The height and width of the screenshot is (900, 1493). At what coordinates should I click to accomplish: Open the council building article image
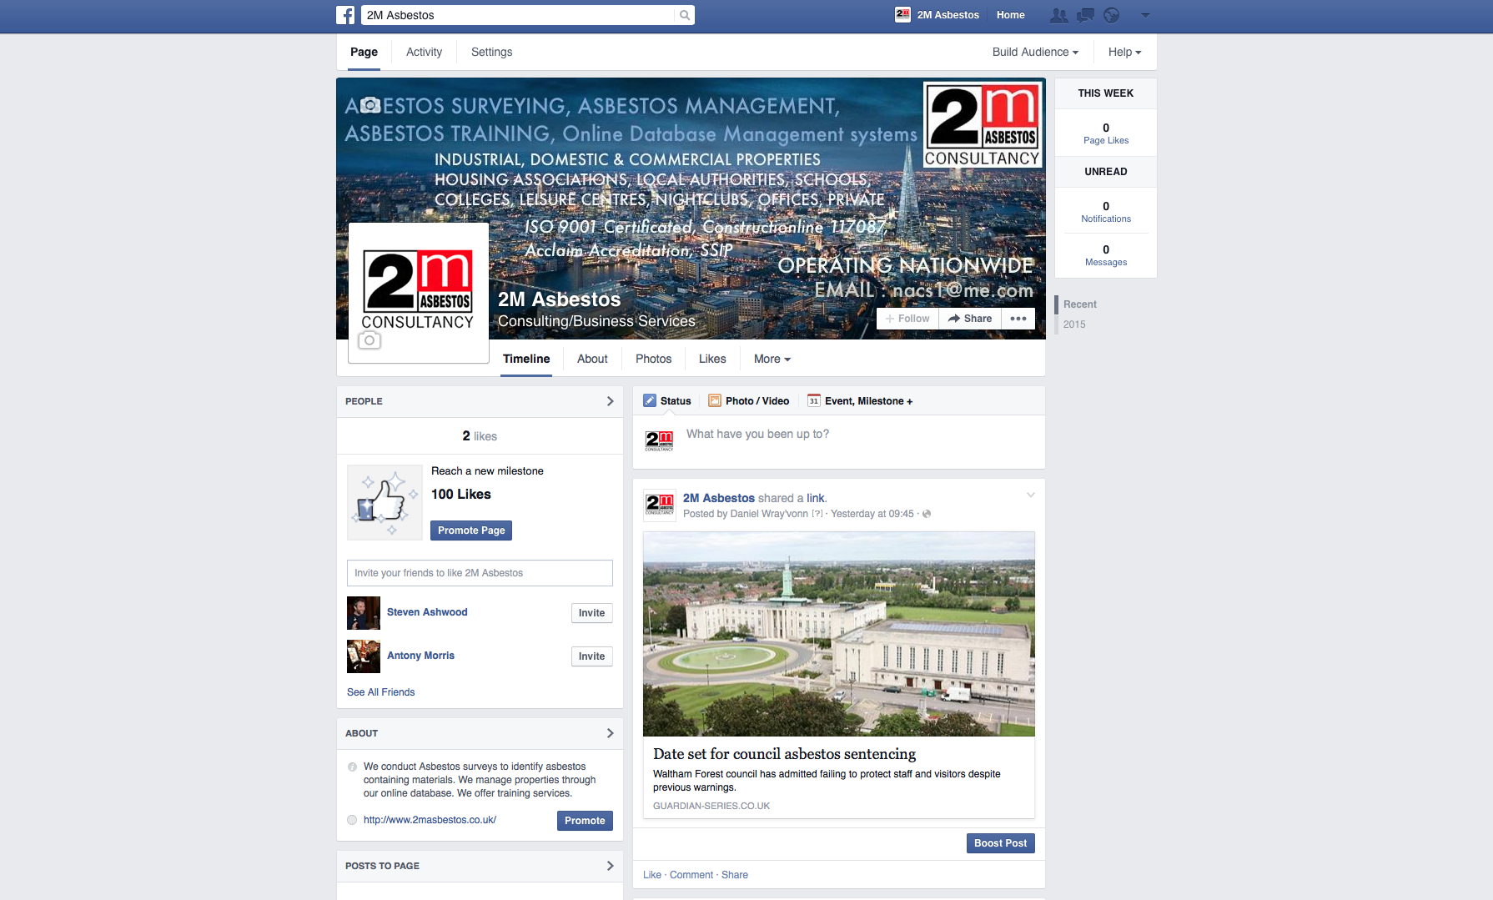pyautogui.click(x=838, y=634)
